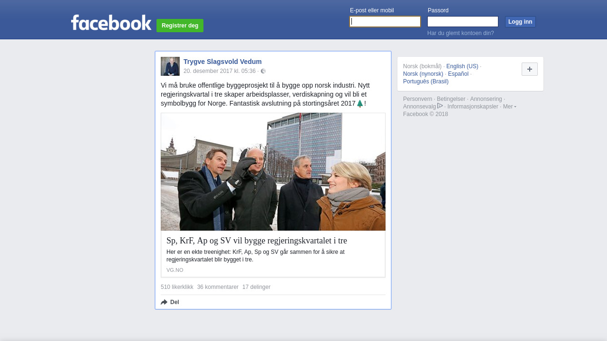Open the Annonsering footer link
The width and height of the screenshot is (607, 341).
[x=486, y=99]
